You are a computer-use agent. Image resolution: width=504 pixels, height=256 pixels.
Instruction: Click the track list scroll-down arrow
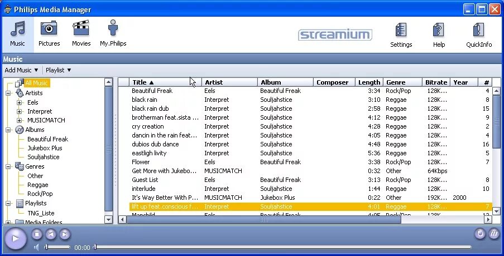pyautogui.click(x=496, y=211)
